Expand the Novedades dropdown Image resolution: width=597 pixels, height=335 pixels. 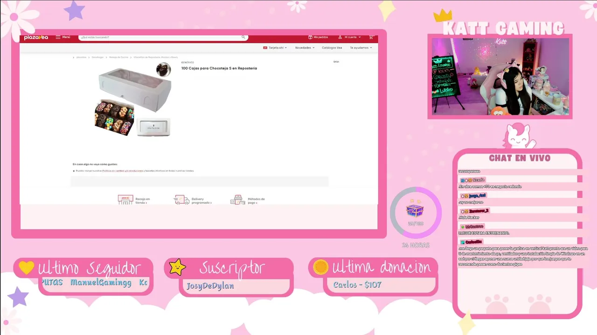point(305,47)
